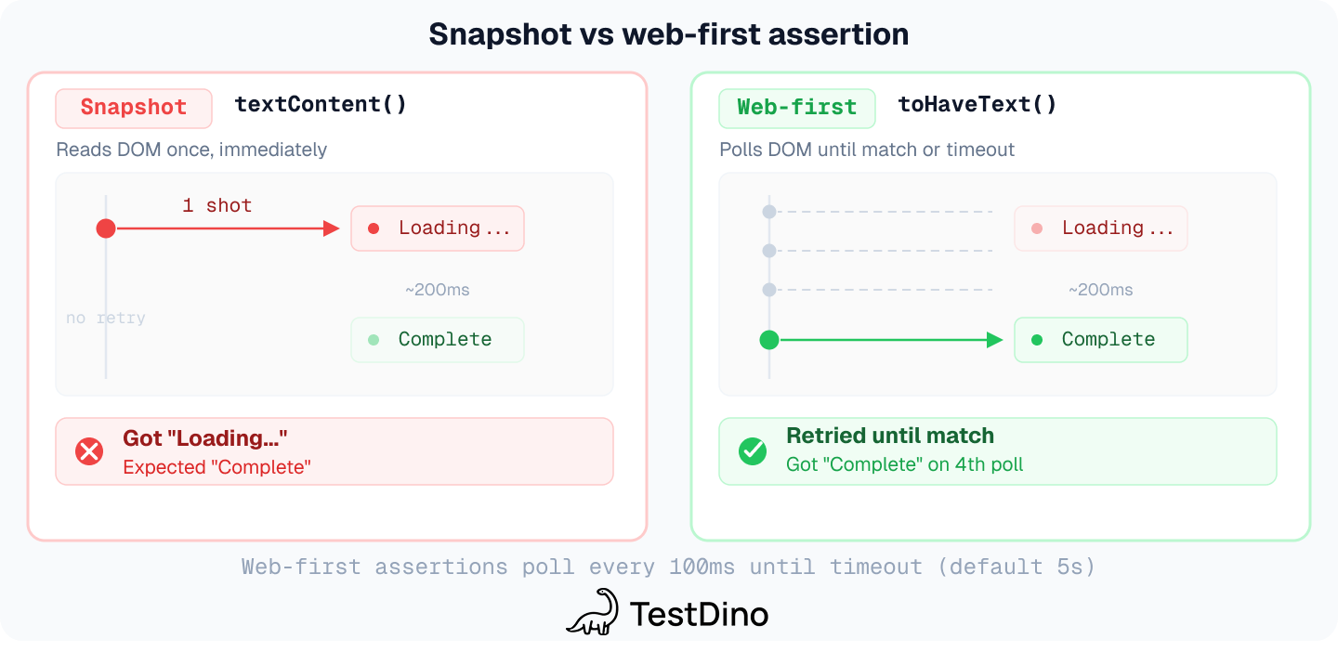Click the toHaveText() method label
This screenshot has height=652, width=1338.
click(977, 104)
